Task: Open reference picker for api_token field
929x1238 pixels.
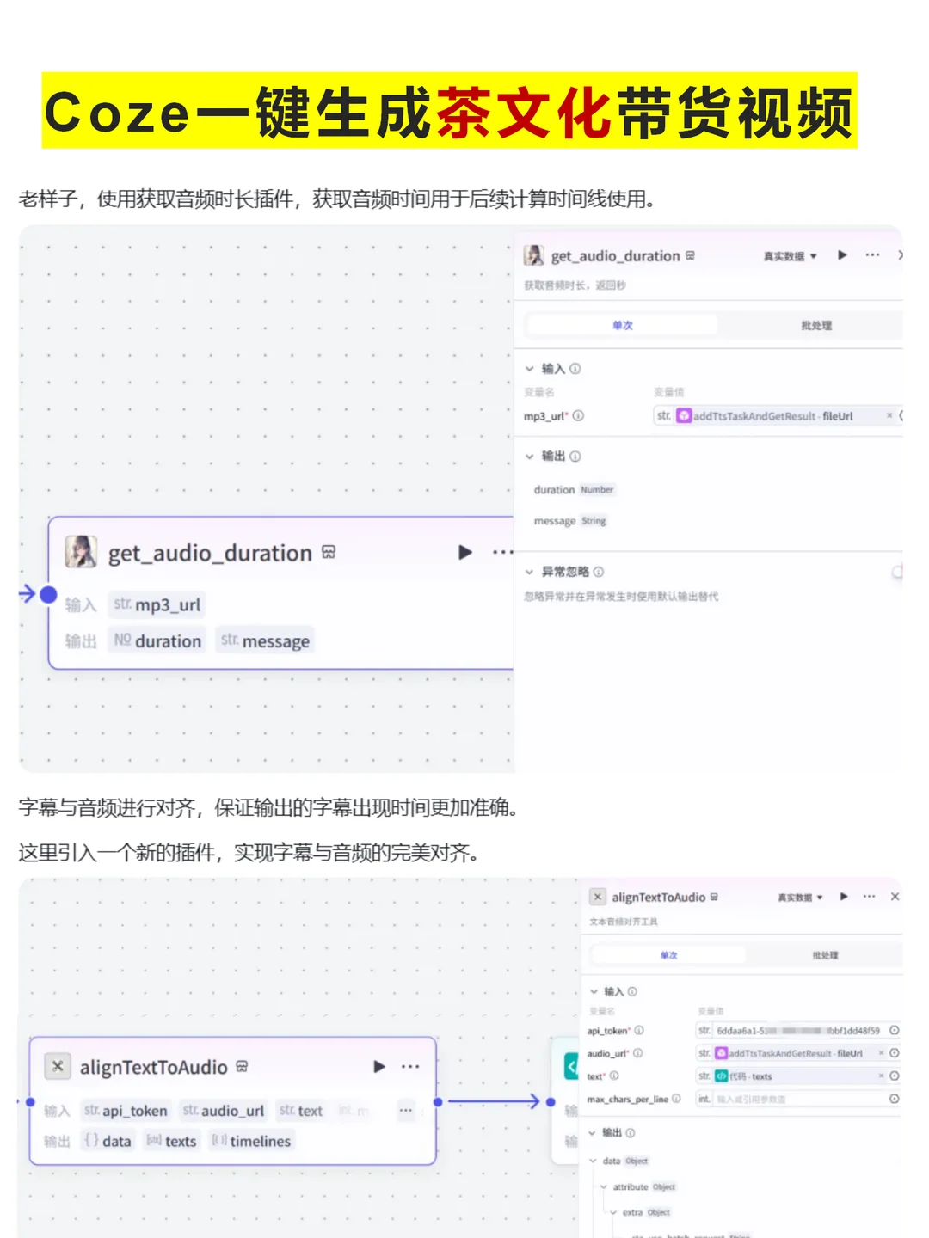Action: pos(895,1031)
